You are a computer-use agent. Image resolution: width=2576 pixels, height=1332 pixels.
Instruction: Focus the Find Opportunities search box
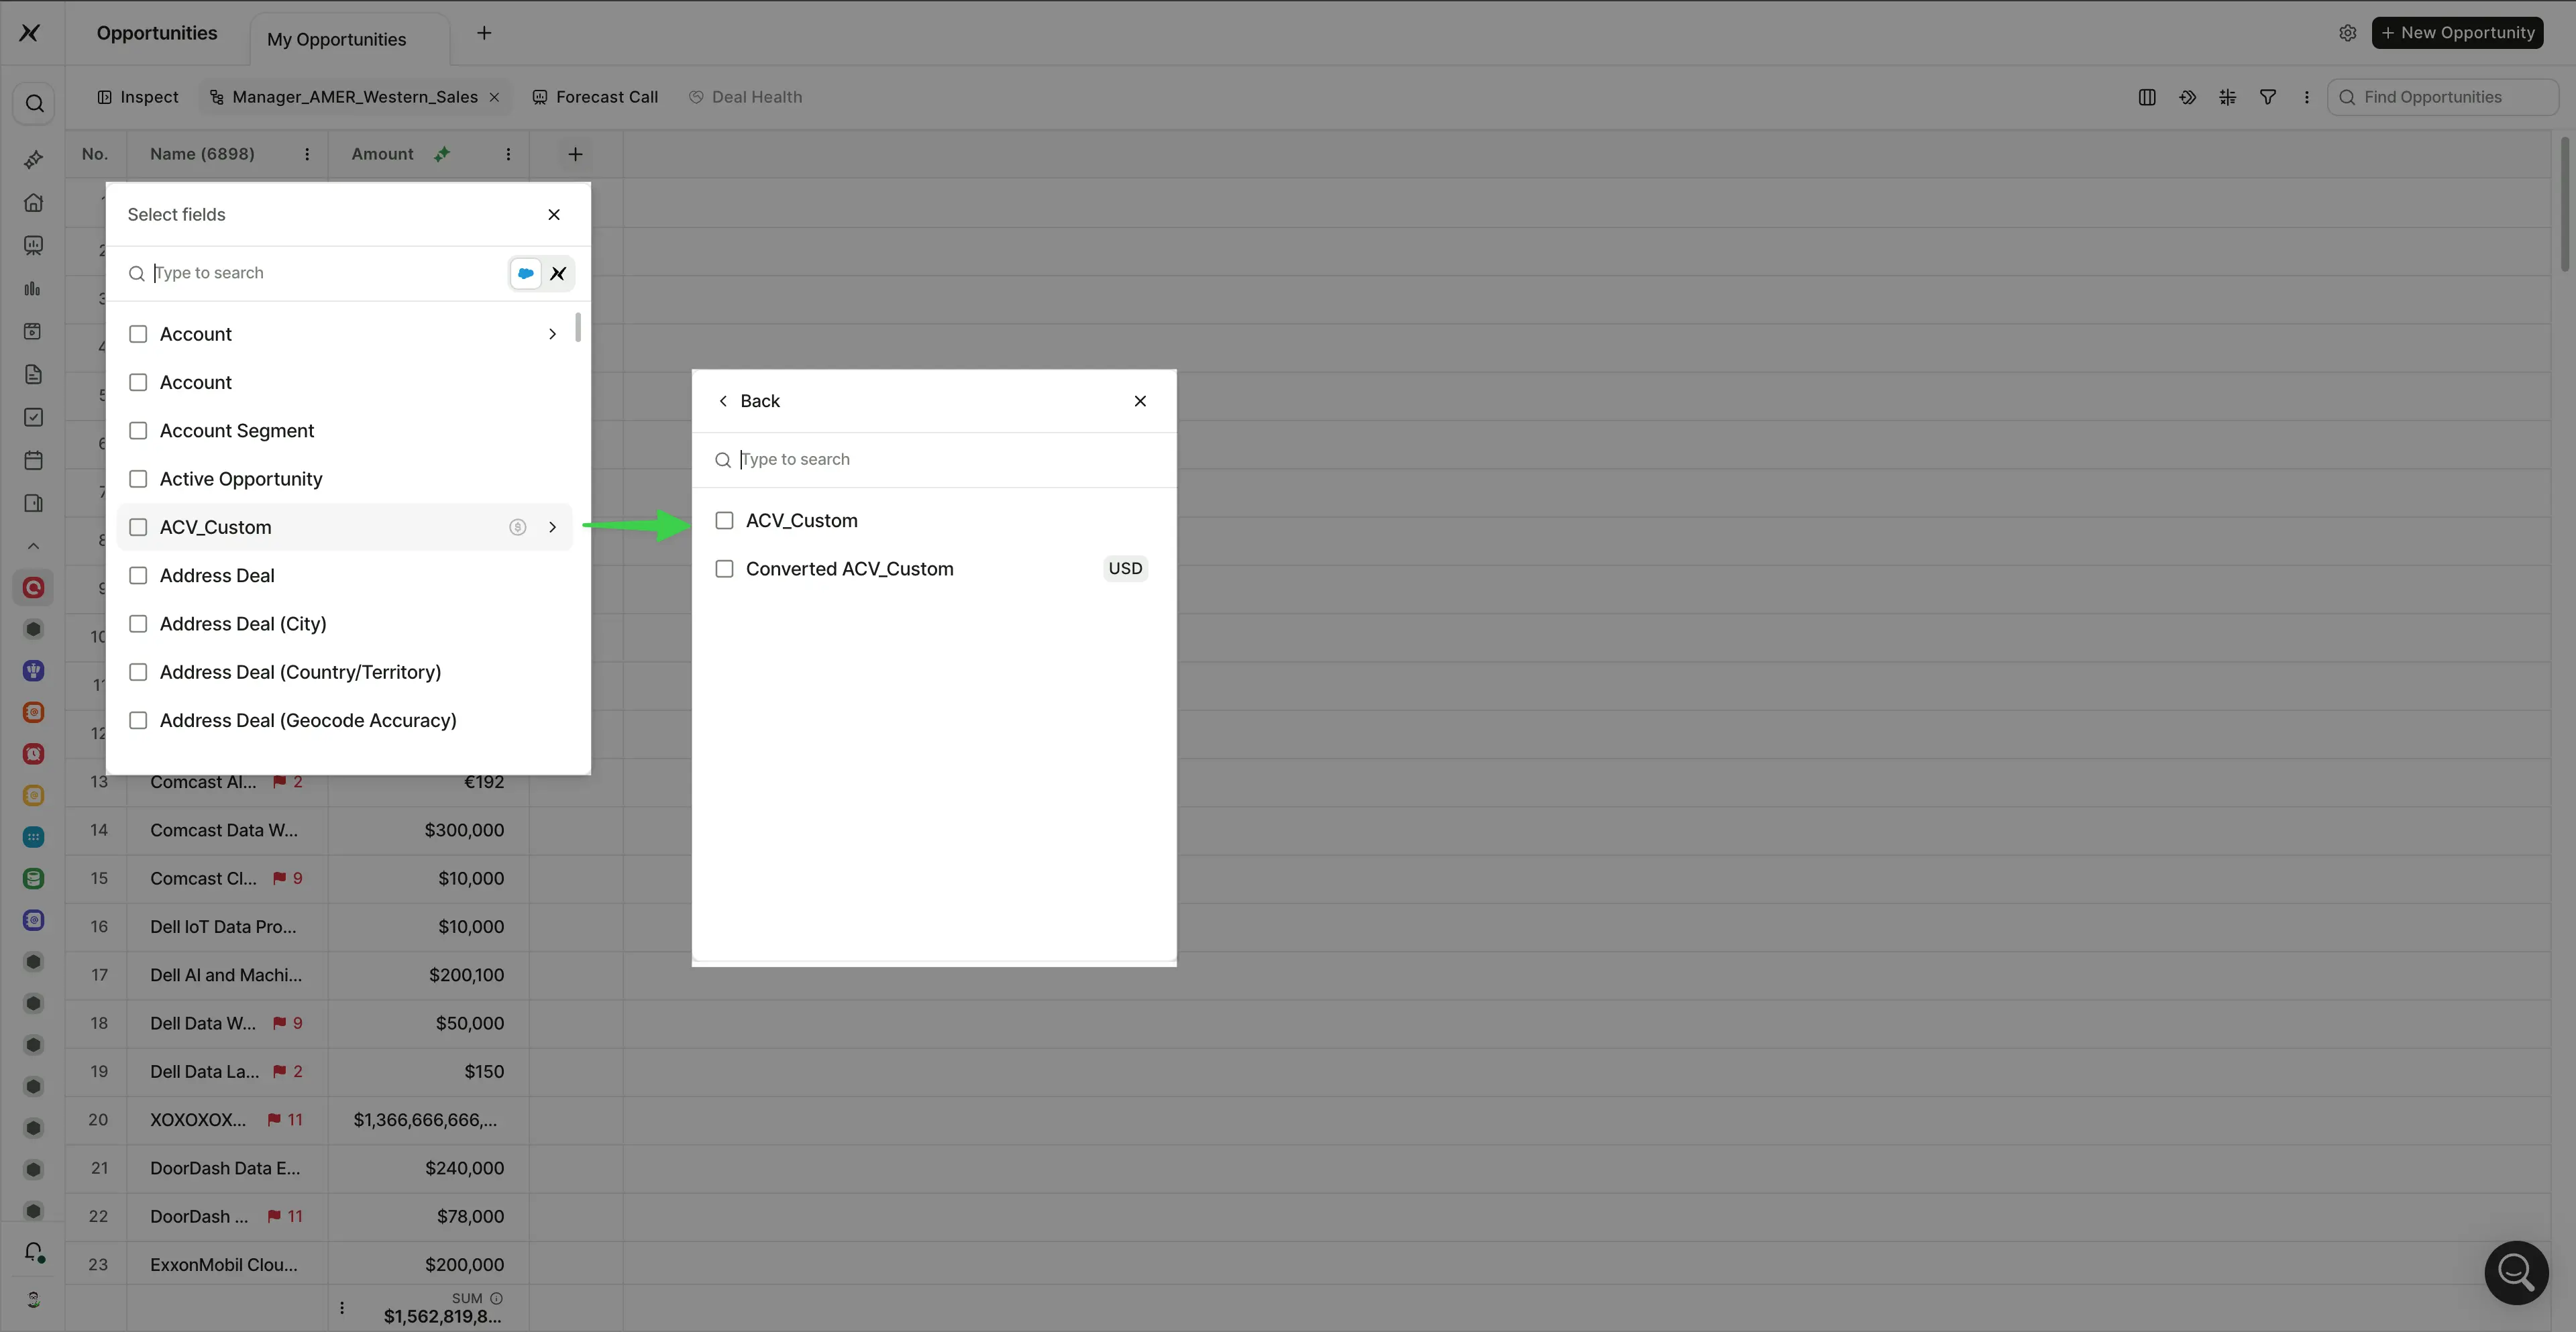tap(2442, 97)
